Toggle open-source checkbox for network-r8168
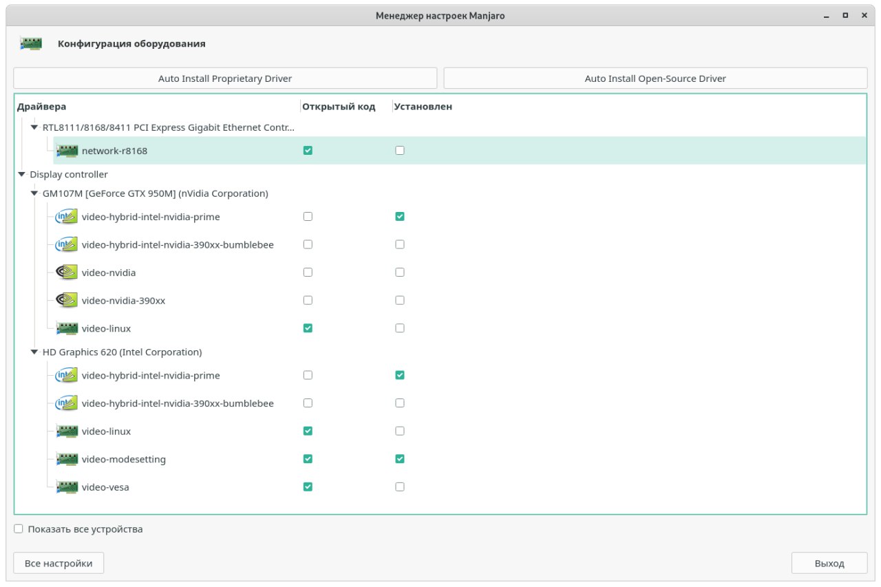Viewport: 881px width, 587px height. point(308,151)
